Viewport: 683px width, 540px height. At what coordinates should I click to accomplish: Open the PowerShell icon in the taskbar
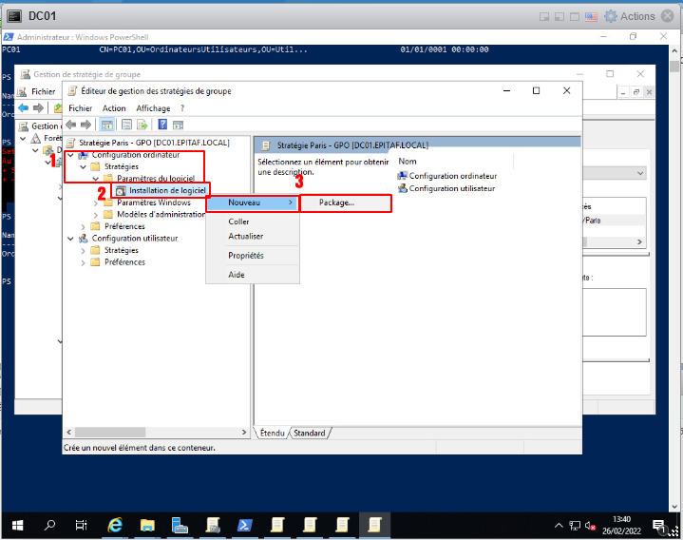(244, 524)
